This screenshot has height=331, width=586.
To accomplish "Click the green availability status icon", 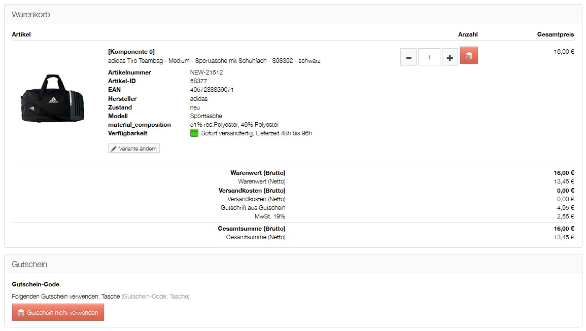I will [194, 133].
